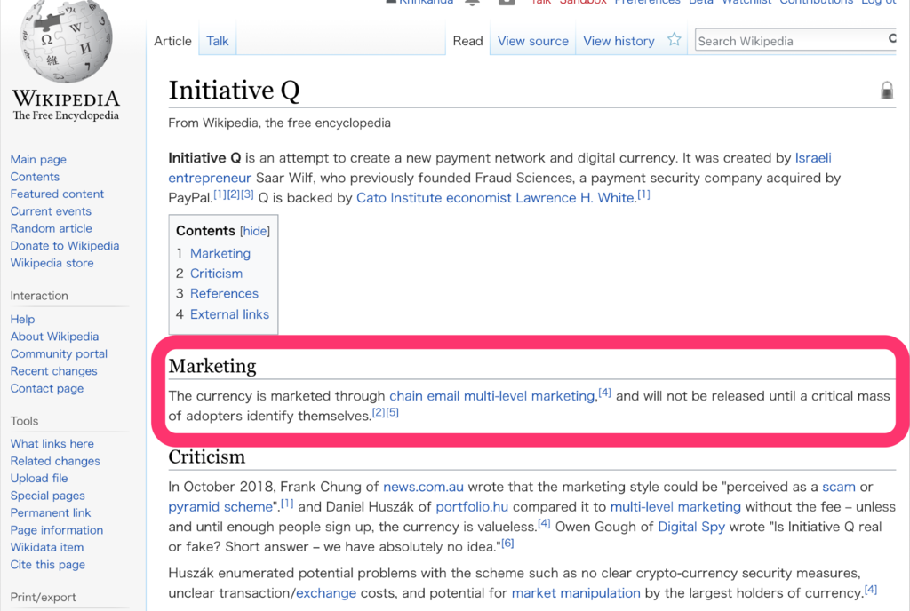Click the Tools sidebar heading

tap(24, 421)
